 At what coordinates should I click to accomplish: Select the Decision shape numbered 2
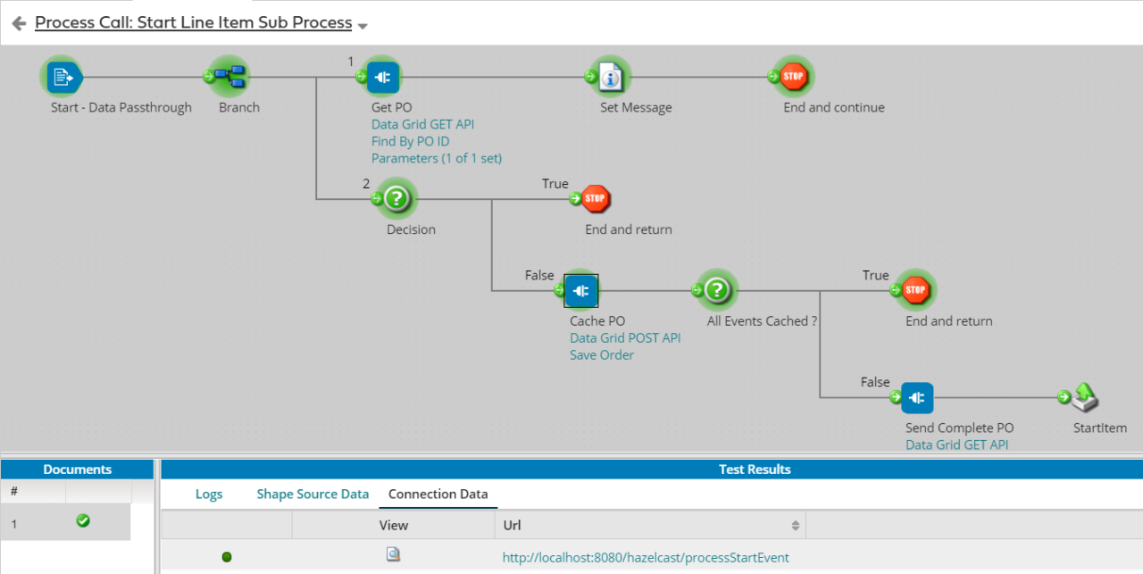[396, 198]
